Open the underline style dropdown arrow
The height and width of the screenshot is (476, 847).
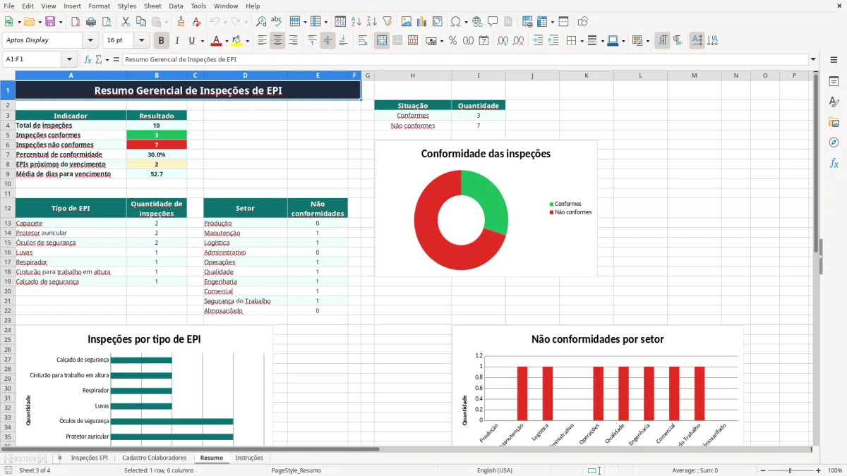tap(202, 41)
